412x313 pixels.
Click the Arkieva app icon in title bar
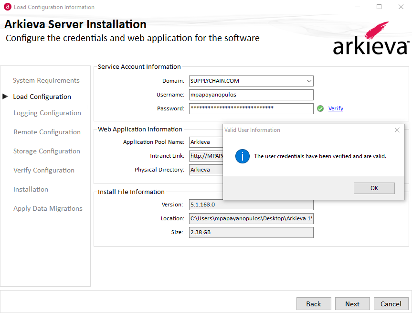pyautogui.click(x=7, y=7)
